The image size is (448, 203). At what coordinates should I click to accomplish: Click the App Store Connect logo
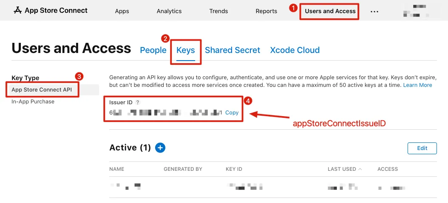click(x=51, y=11)
